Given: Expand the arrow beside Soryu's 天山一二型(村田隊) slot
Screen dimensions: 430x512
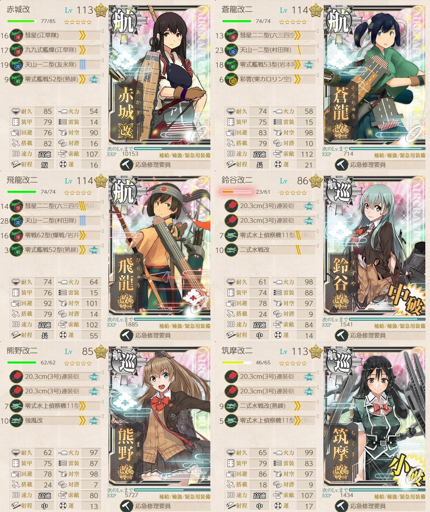Looking at the screenshot, I should point(317,46).
